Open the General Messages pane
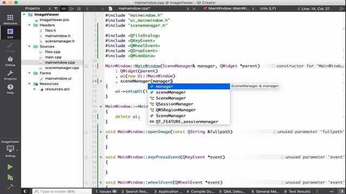The width and height of the screenshot is (346, 194). point(265,191)
